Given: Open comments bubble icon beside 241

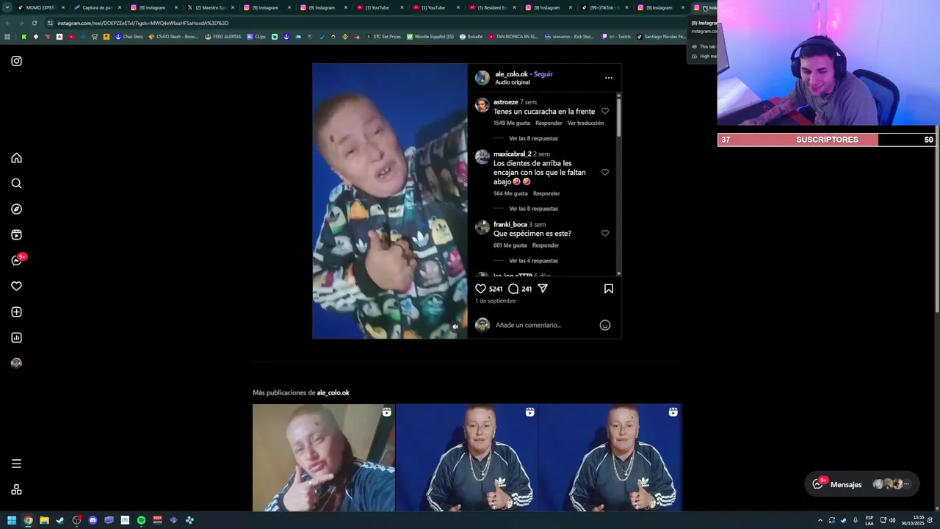Looking at the screenshot, I should 513,289.
